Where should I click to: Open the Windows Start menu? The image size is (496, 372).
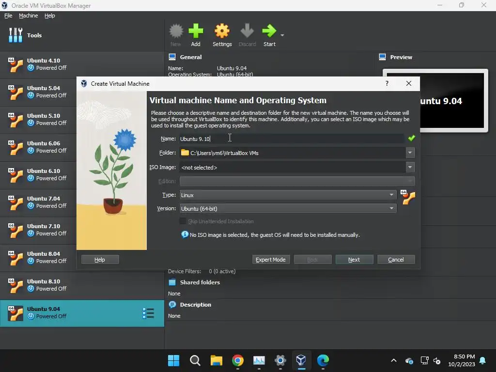click(174, 360)
